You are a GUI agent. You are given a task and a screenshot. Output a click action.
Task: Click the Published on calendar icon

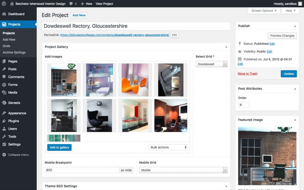[x=240, y=59]
